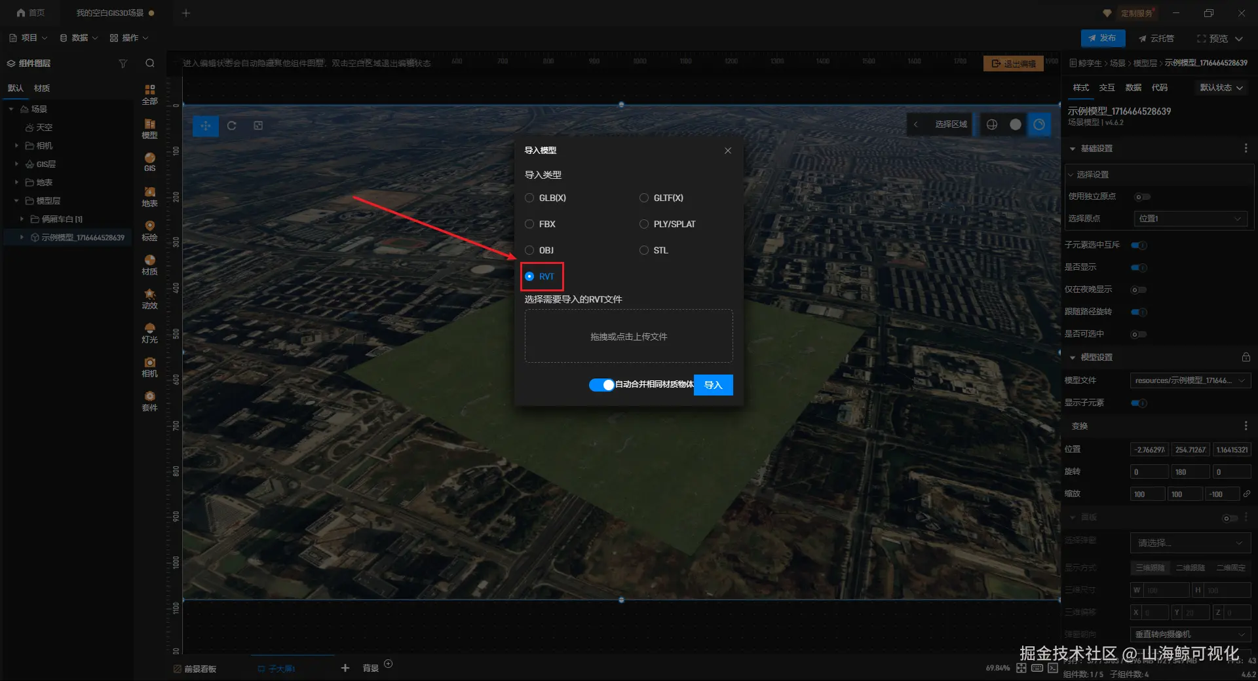Open the 动效 component category
Screen dimensions: 1258x681
click(x=150, y=299)
